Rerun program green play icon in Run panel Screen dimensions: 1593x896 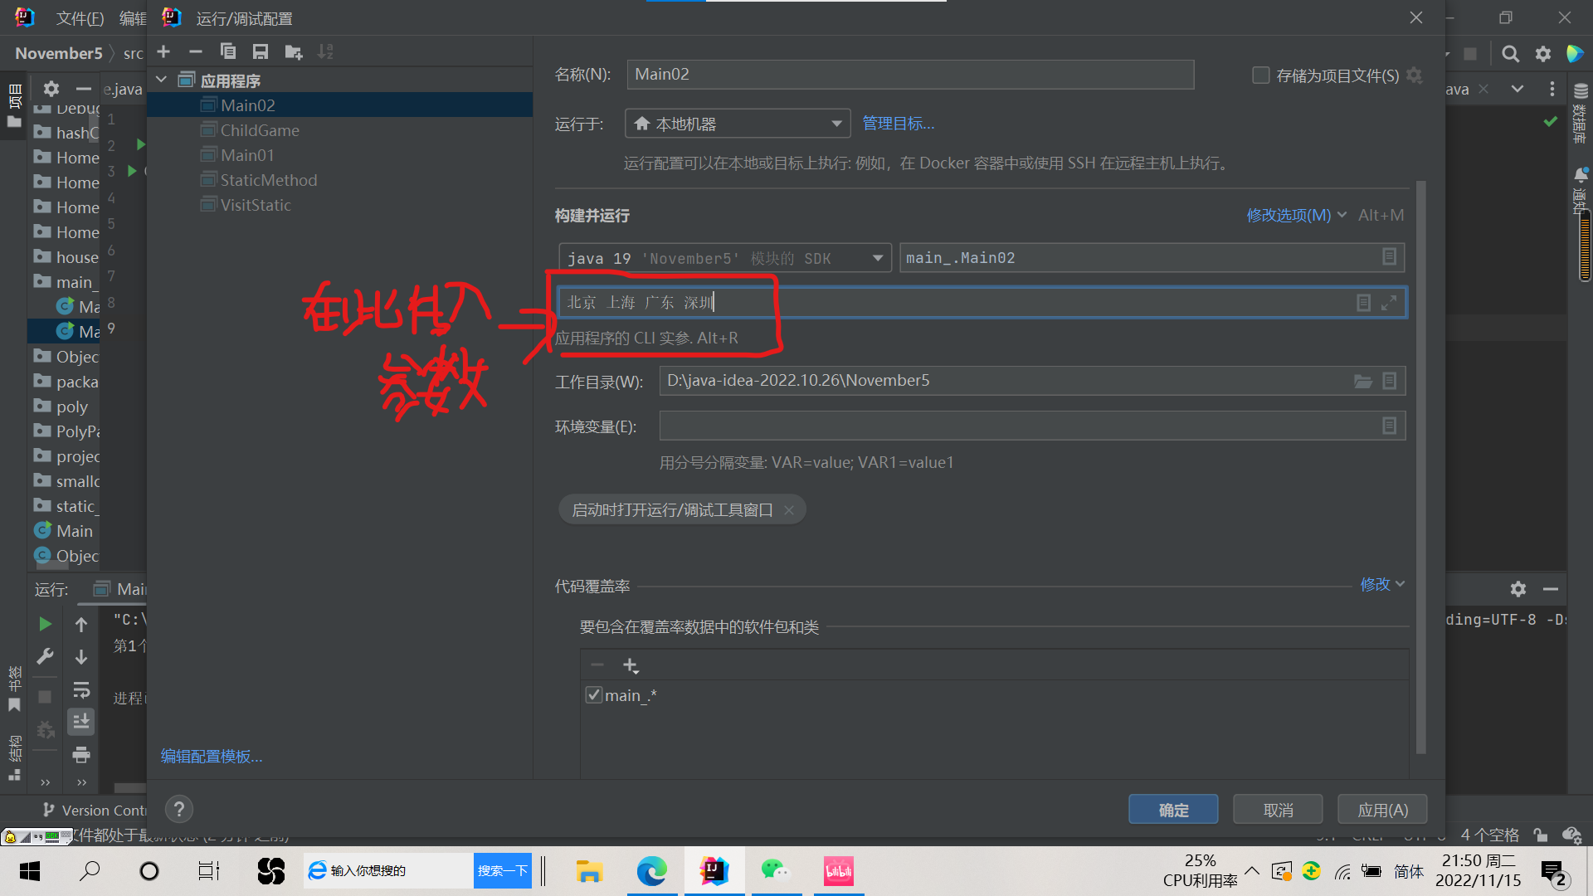[45, 624]
